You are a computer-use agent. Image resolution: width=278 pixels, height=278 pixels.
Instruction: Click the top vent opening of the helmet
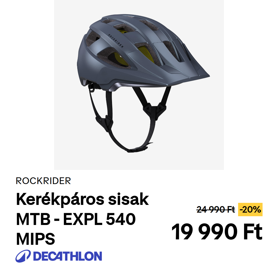[124, 28]
